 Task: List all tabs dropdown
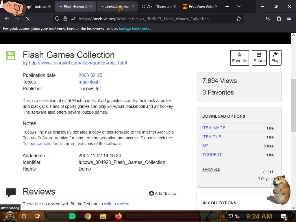[x=238, y=7]
